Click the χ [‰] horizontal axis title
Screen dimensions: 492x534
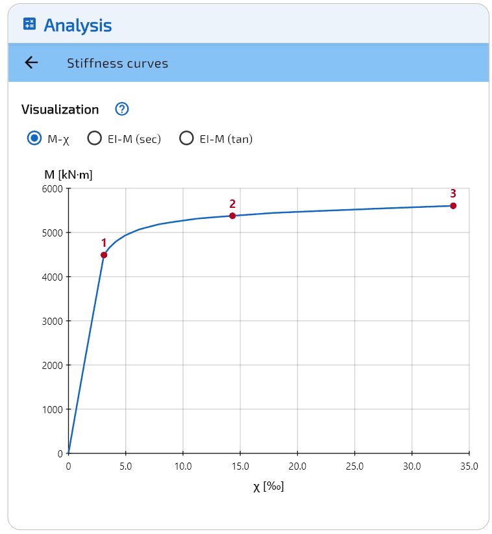pos(268,487)
